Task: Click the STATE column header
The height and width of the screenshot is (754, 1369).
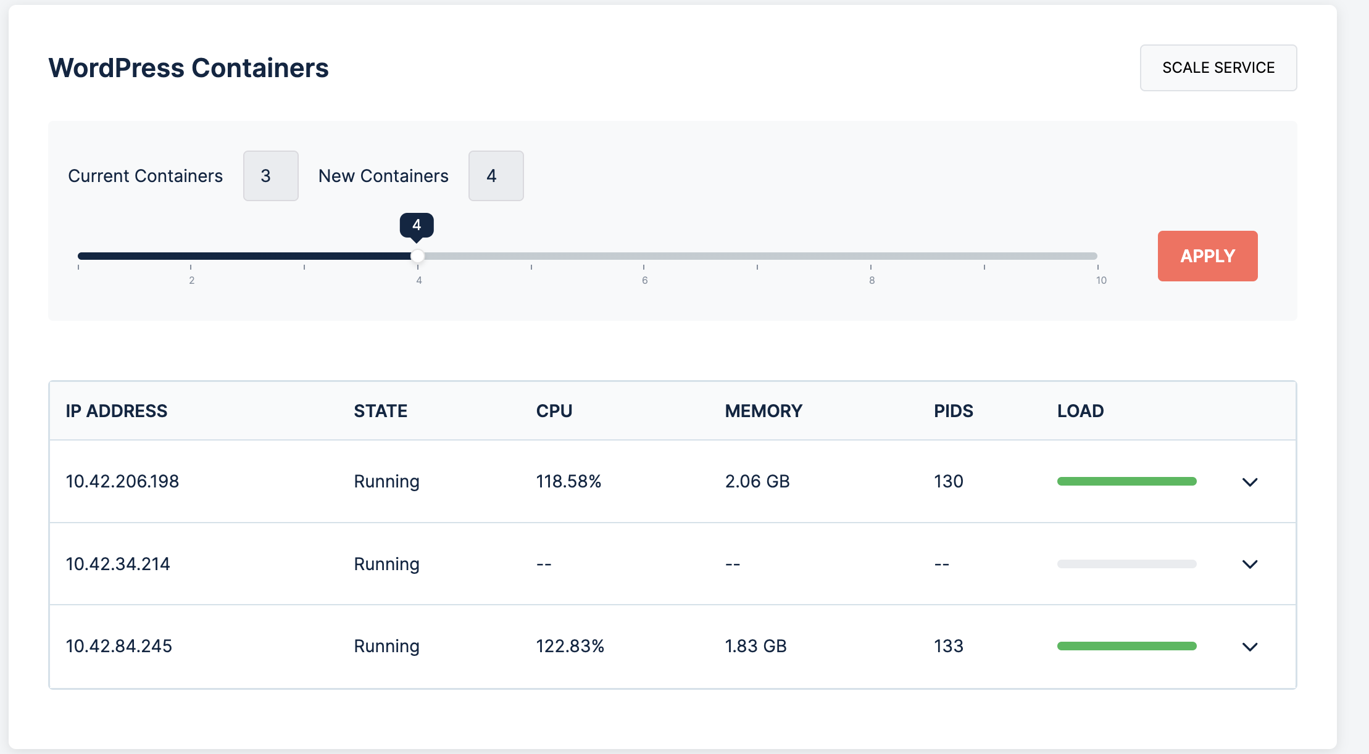Action: (380, 411)
